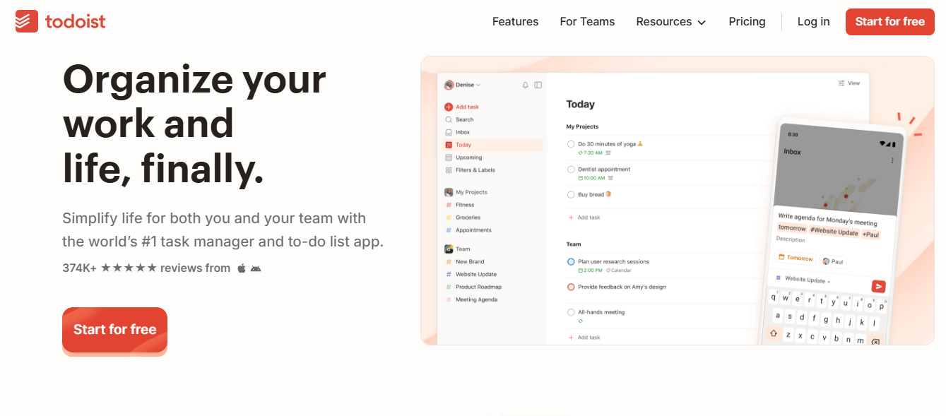This screenshot has height=416, width=946.
Task: Check off the All-hands meeting task
Action: (x=571, y=312)
